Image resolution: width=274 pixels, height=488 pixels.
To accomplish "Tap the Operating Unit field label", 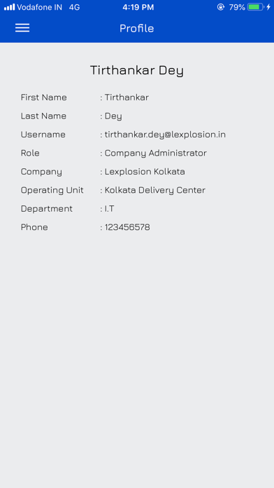I will tap(52, 191).
